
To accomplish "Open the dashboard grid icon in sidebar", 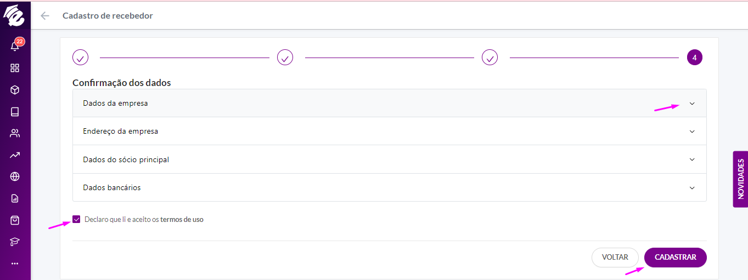I will click(x=15, y=68).
